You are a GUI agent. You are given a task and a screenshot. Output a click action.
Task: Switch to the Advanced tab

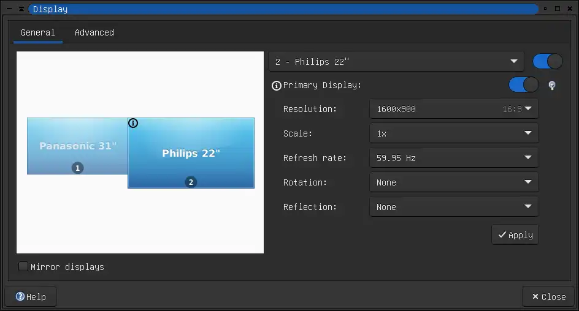(94, 32)
